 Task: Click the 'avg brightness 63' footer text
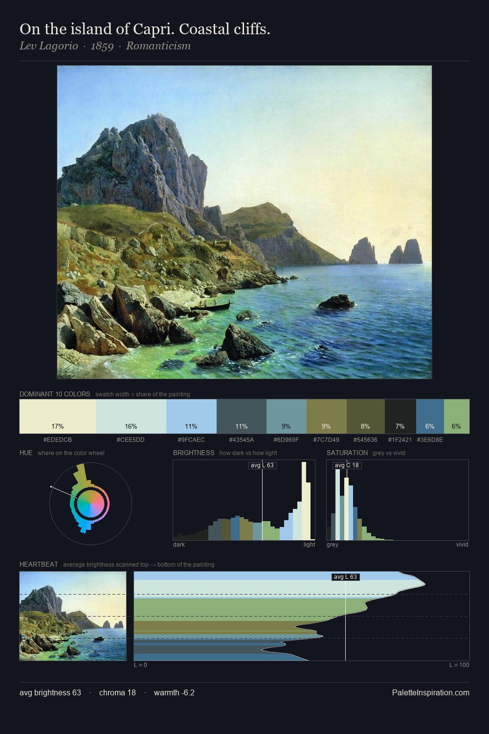50,692
